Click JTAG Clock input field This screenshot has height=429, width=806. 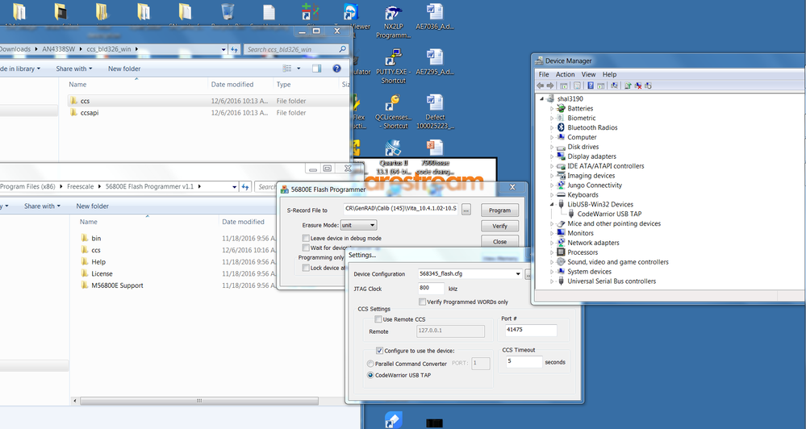pyautogui.click(x=431, y=288)
